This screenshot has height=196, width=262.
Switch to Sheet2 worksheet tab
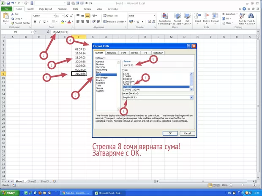[32, 181]
